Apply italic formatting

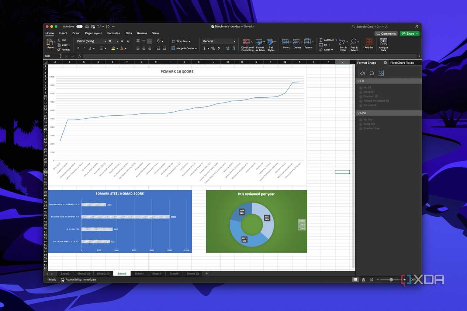click(x=84, y=48)
